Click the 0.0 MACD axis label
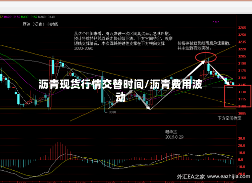Viewport: 252px width, 183px height. pos(241,160)
